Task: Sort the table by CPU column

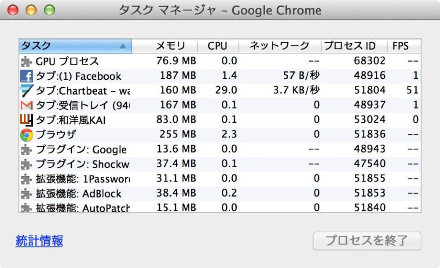Action: click(217, 46)
